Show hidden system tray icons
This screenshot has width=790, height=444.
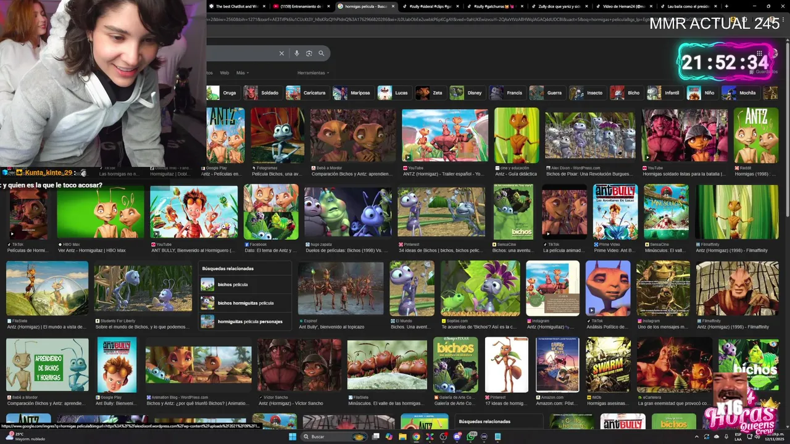tap(697, 437)
